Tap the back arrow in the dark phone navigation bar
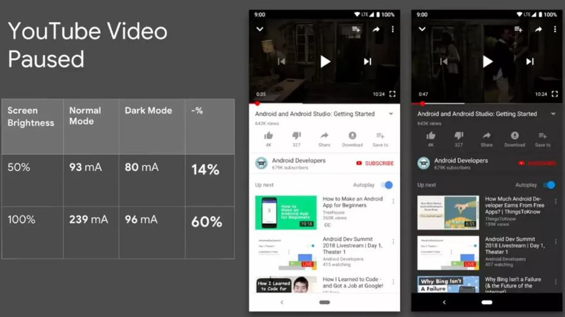This screenshot has height=317, width=565. click(444, 302)
